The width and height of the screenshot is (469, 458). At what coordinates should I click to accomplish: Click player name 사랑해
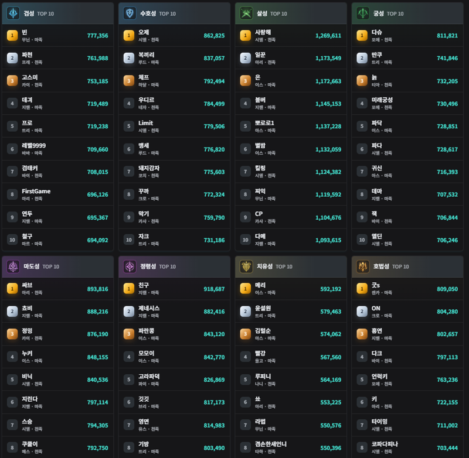[x=263, y=32]
